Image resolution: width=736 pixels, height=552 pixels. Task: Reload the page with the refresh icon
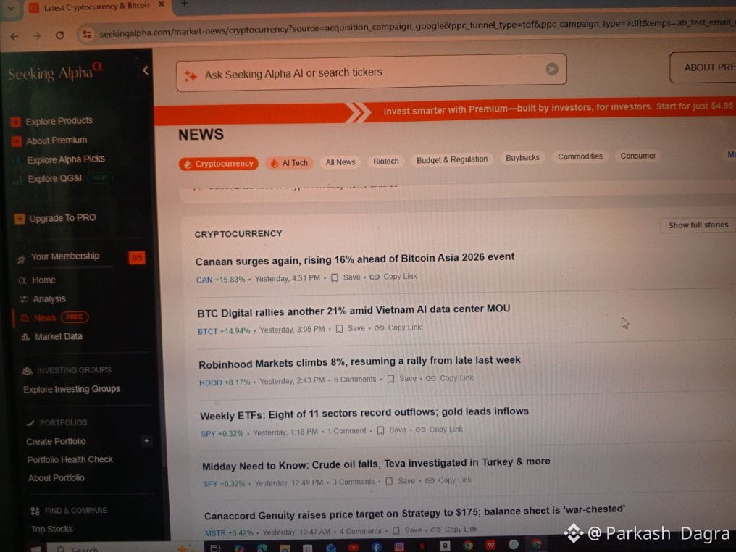click(x=59, y=35)
